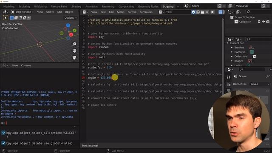
Task: Switch to the Modeling workspace tab
Action: tap(9, 6)
